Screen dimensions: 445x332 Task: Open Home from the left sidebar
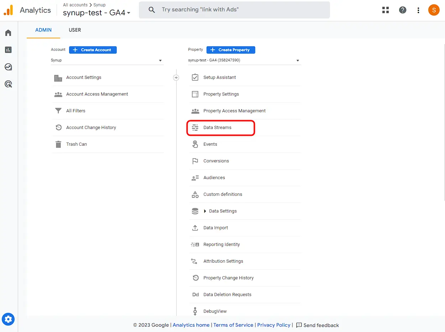[x=8, y=33]
